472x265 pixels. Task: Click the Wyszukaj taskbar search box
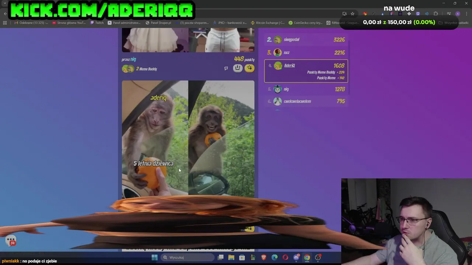(x=187, y=257)
